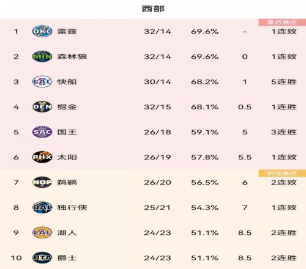Click the 附加赛区 play-in zone tag
Image resolution: width=306 pixels, height=269 pixels.
282,174
